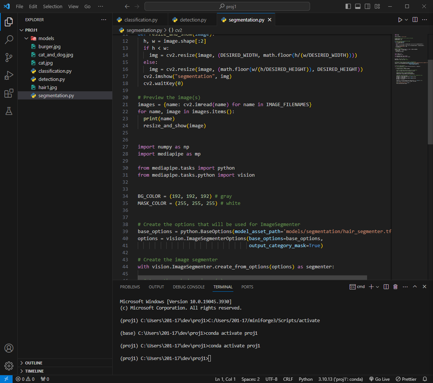Open editor More Actions ellipsis
The image size is (433, 383).
click(x=424, y=20)
